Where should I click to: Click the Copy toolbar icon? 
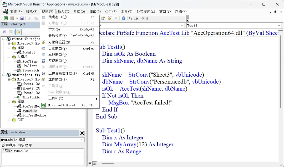coord(36,18)
